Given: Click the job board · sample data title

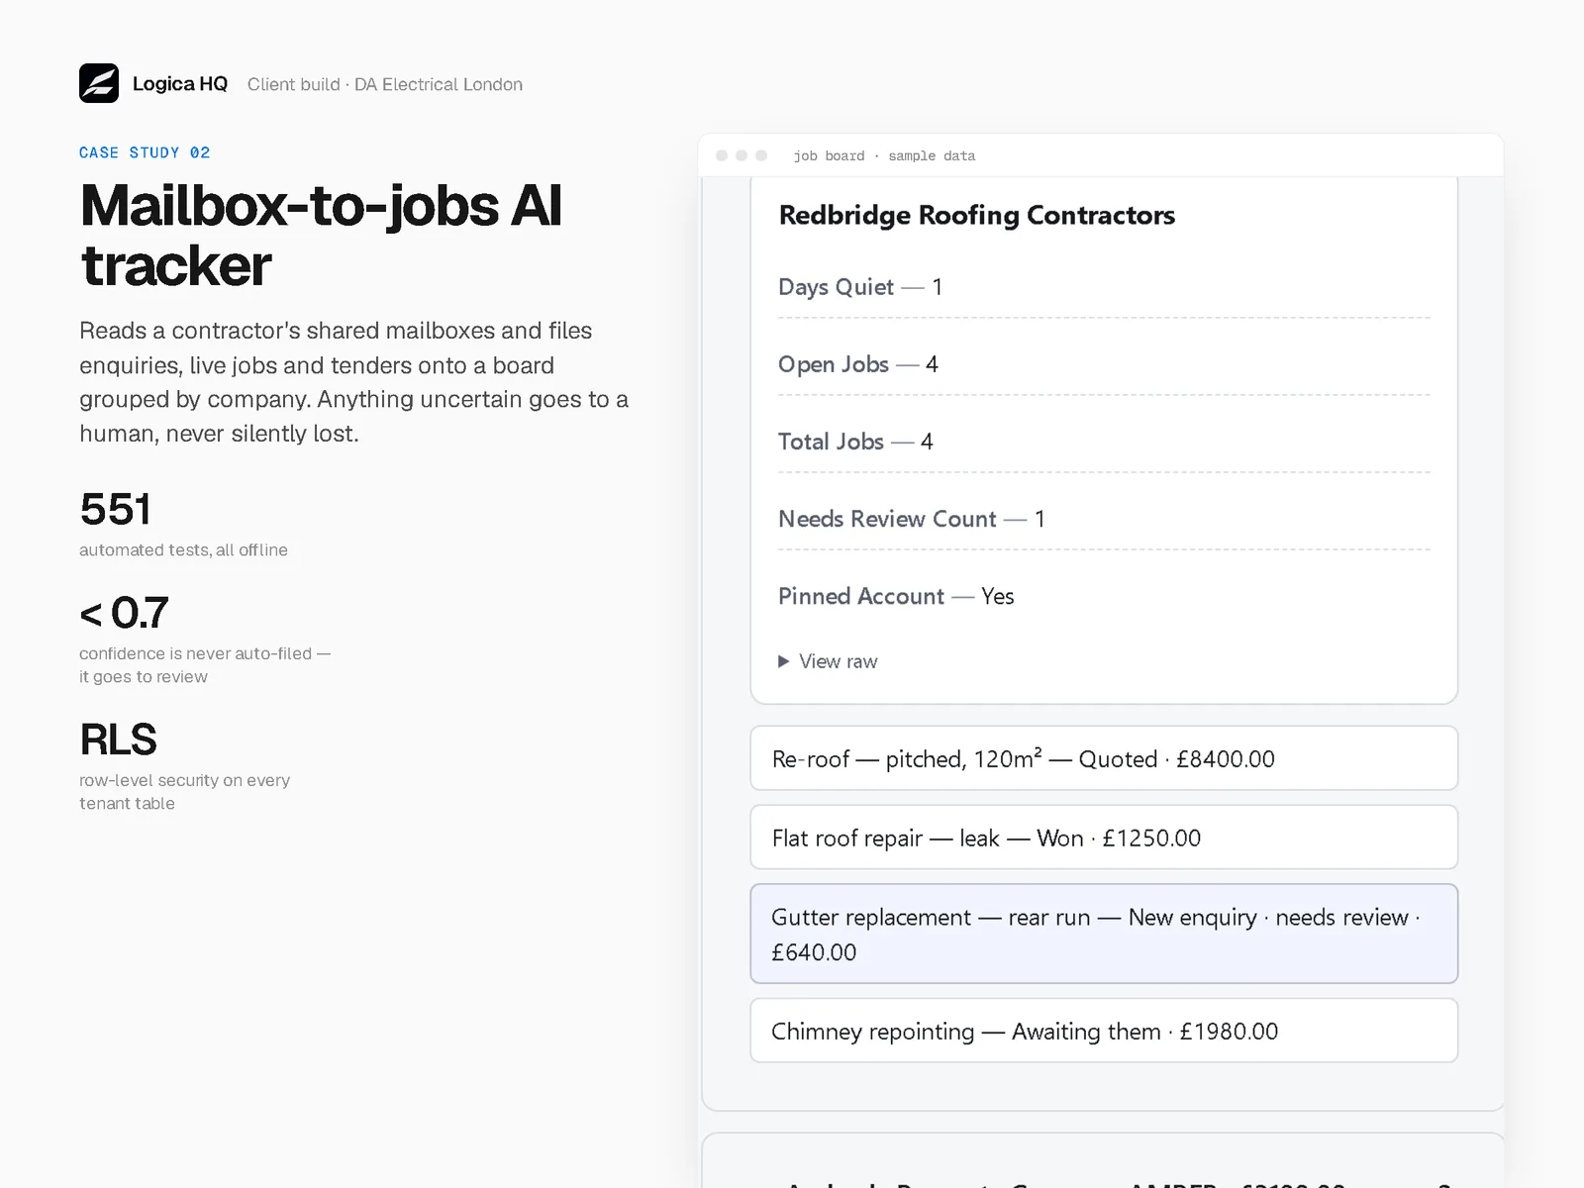Looking at the screenshot, I should [x=884, y=155].
